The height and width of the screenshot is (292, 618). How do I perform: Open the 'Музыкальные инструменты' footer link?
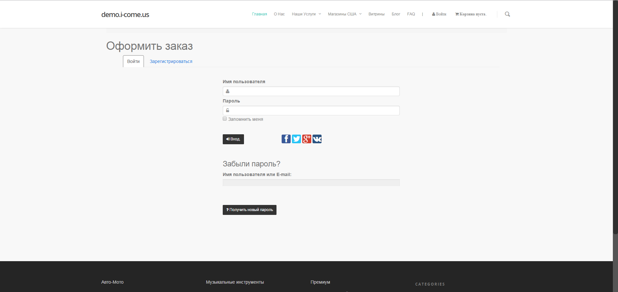(x=235, y=282)
